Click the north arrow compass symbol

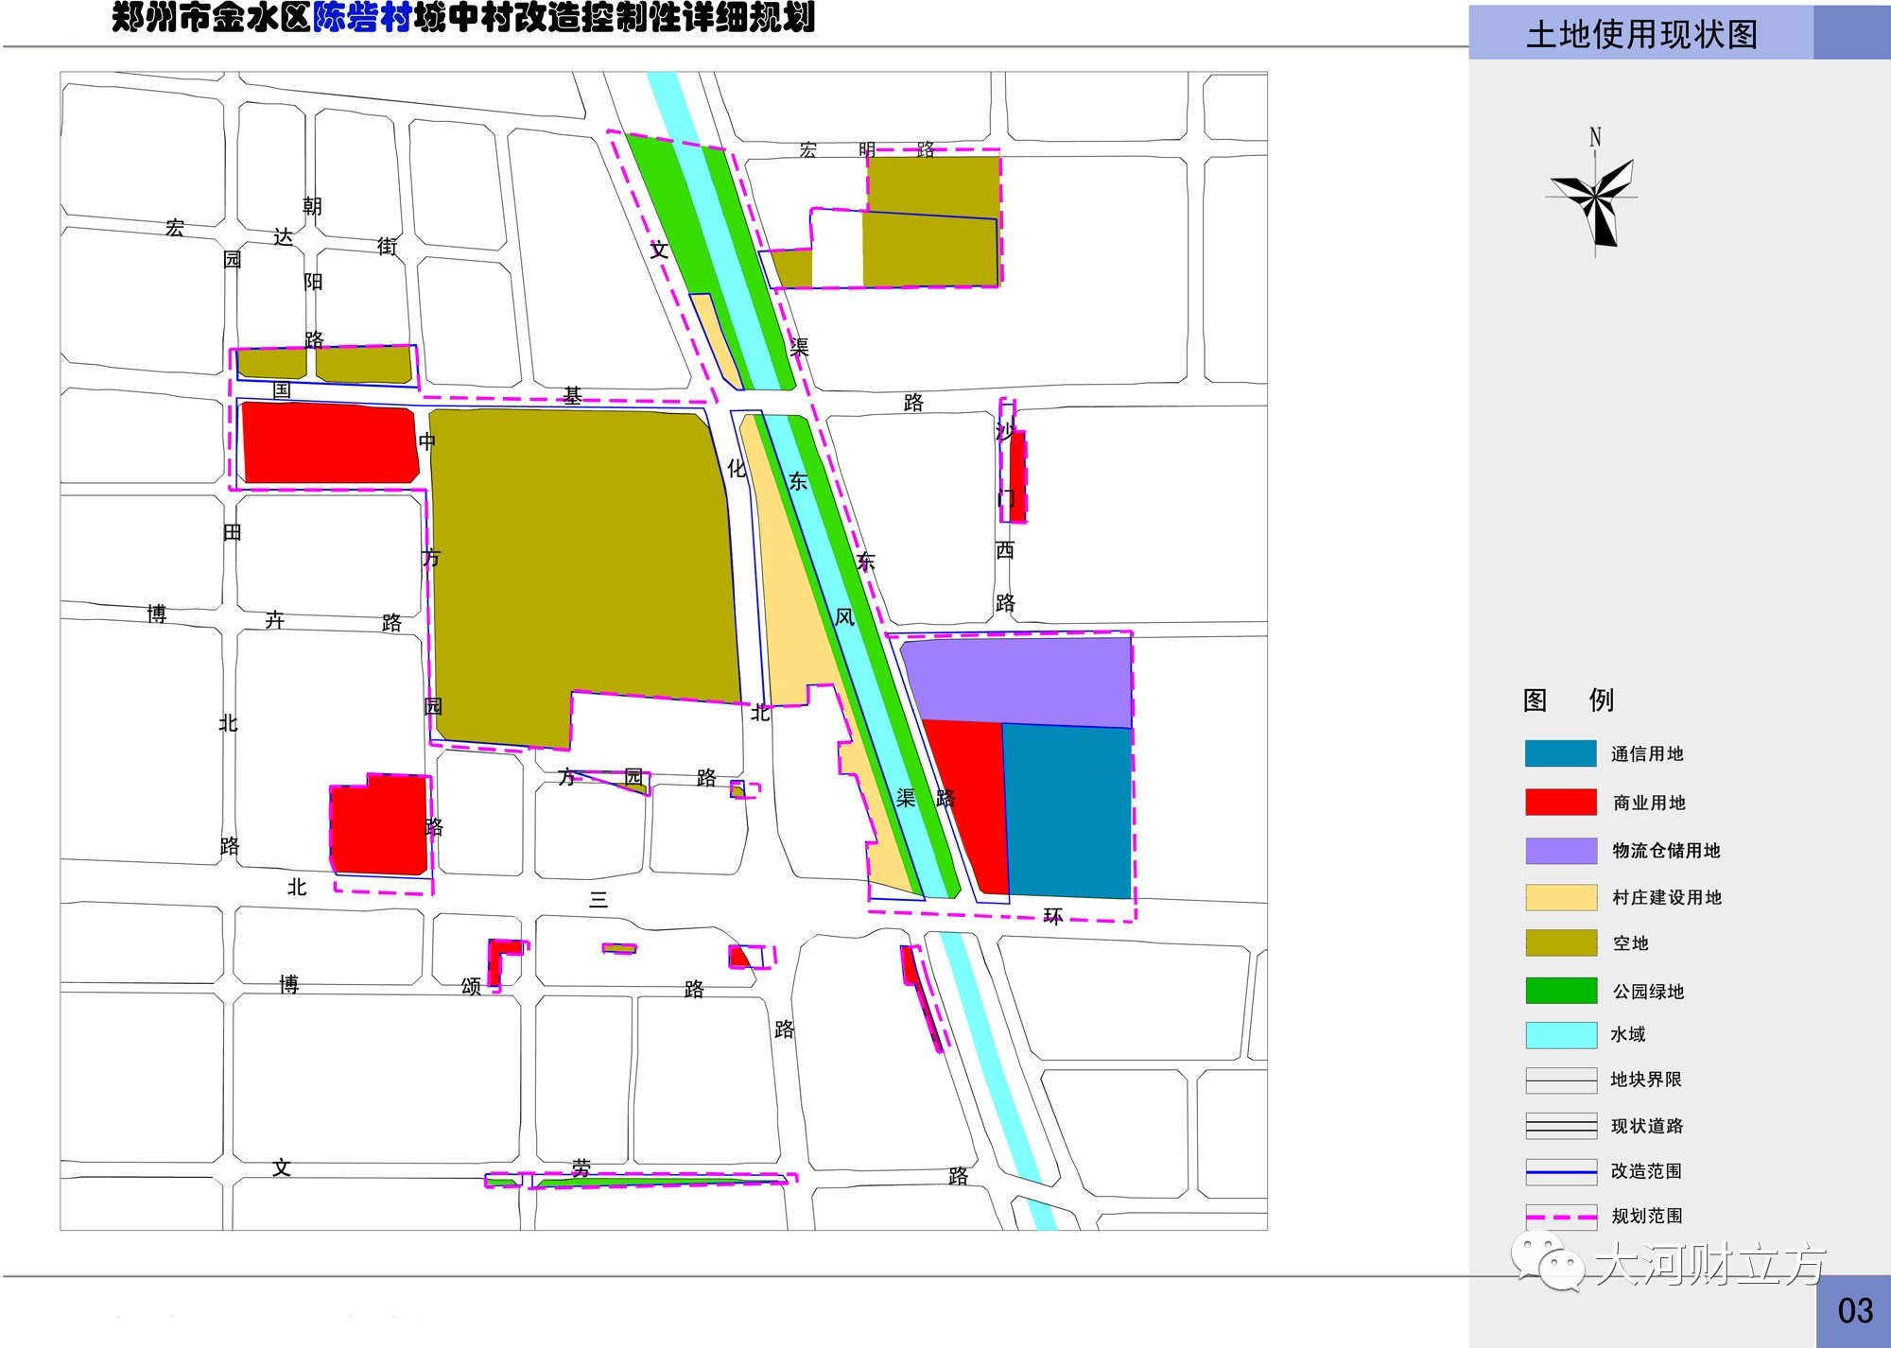pos(1596,197)
